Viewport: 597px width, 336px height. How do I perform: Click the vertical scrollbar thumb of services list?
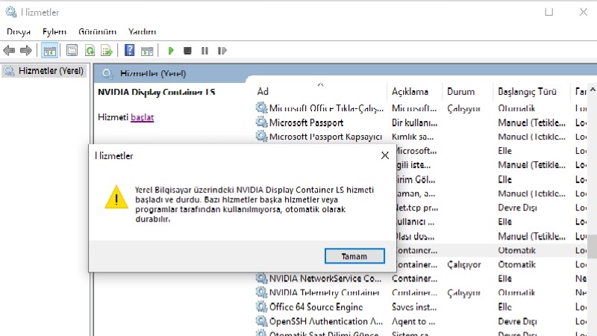pyautogui.click(x=592, y=246)
